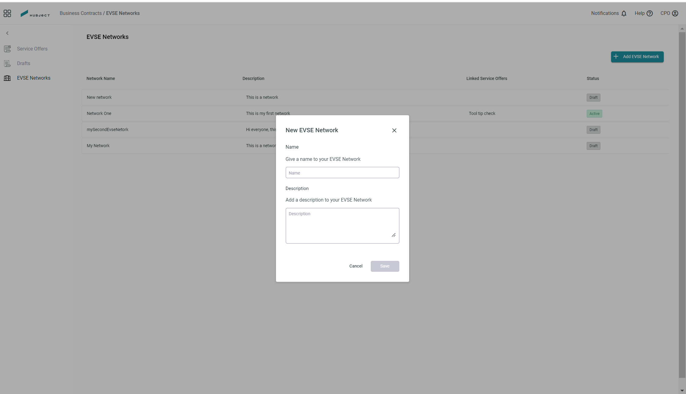Open the apps grid menu icon

coord(7,13)
